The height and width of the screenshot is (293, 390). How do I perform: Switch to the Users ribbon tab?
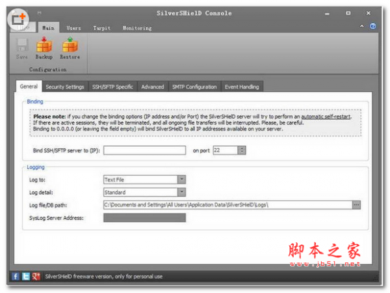[x=73, y=28]
